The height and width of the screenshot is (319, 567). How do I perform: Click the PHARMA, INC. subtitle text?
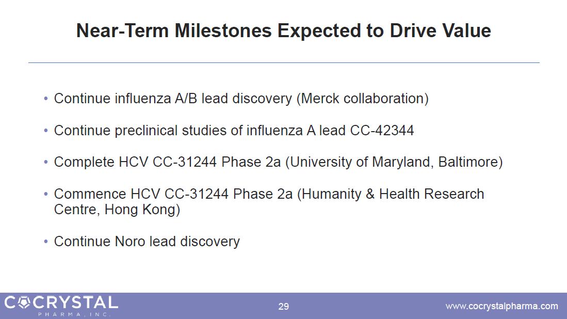click(x=74, y=314)
